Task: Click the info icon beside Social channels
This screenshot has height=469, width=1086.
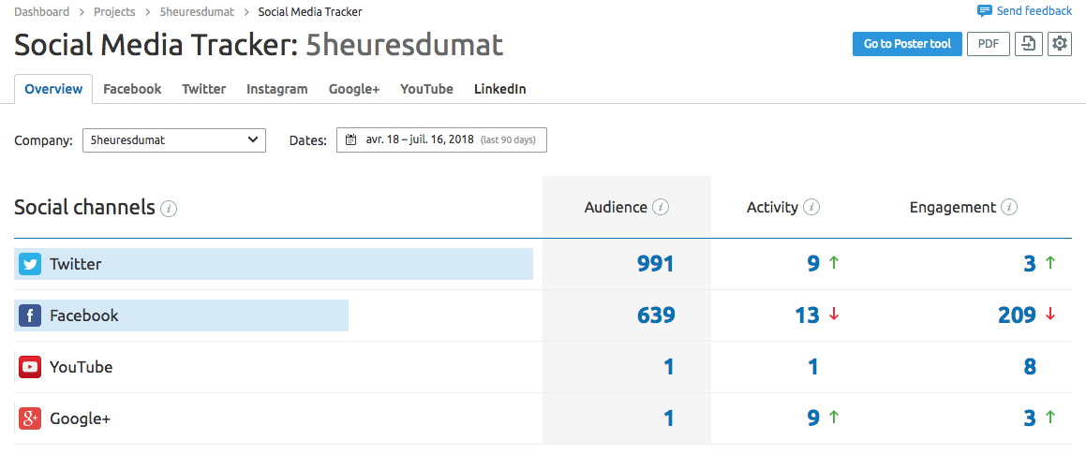Action: coord(169,209)
